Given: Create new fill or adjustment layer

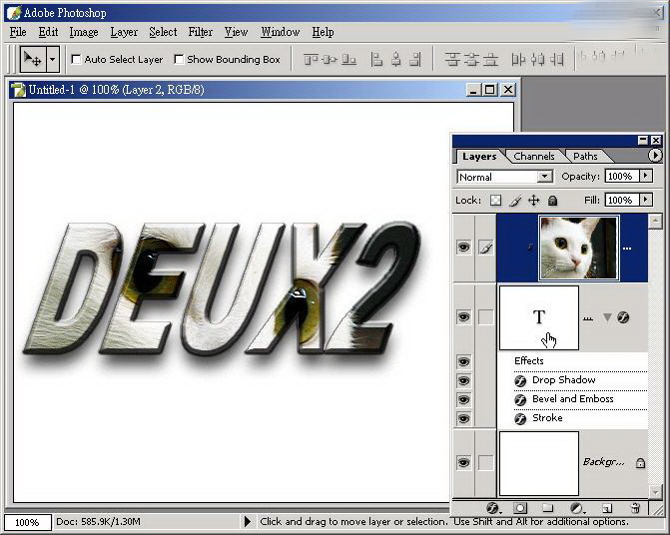Looking at the screenshot, I should point(577,508).
